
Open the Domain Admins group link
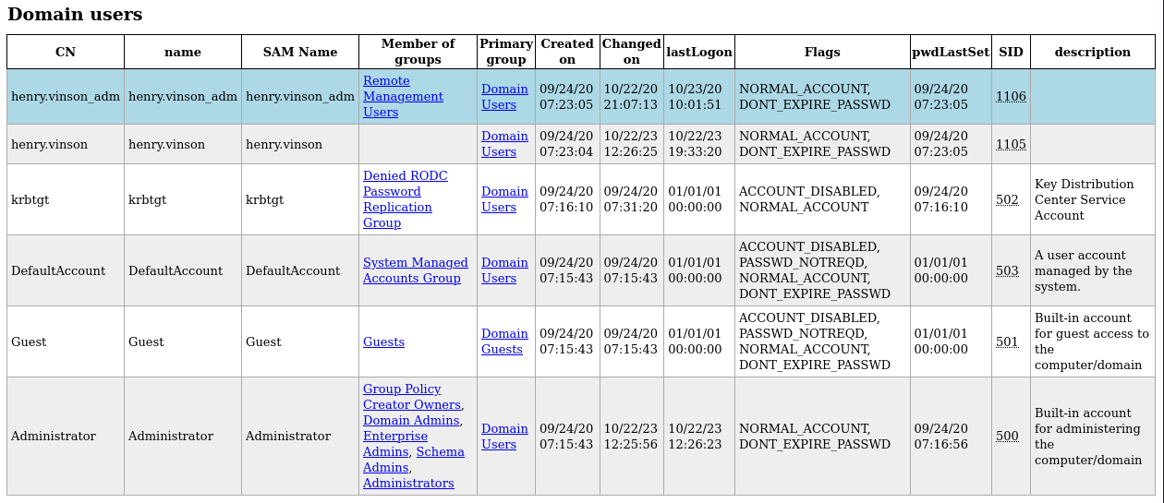411,420
